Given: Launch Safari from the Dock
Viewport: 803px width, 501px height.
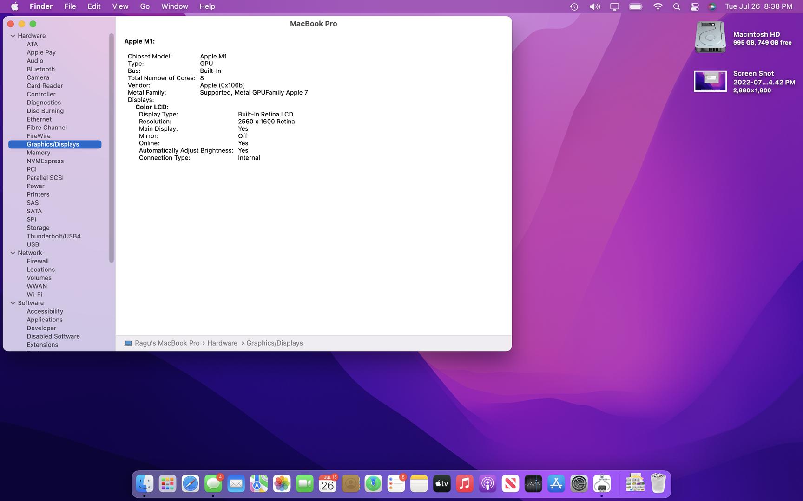Looking at the screenshot, I should [x=190, y=484].
